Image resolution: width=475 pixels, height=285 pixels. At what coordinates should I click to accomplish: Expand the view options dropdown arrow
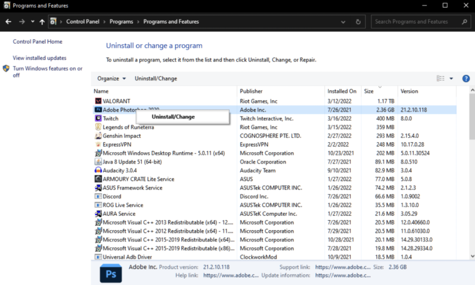pyautogui.click(x=452, y=79)
